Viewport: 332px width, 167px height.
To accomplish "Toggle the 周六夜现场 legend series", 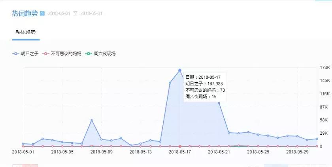I will [100, 54].
